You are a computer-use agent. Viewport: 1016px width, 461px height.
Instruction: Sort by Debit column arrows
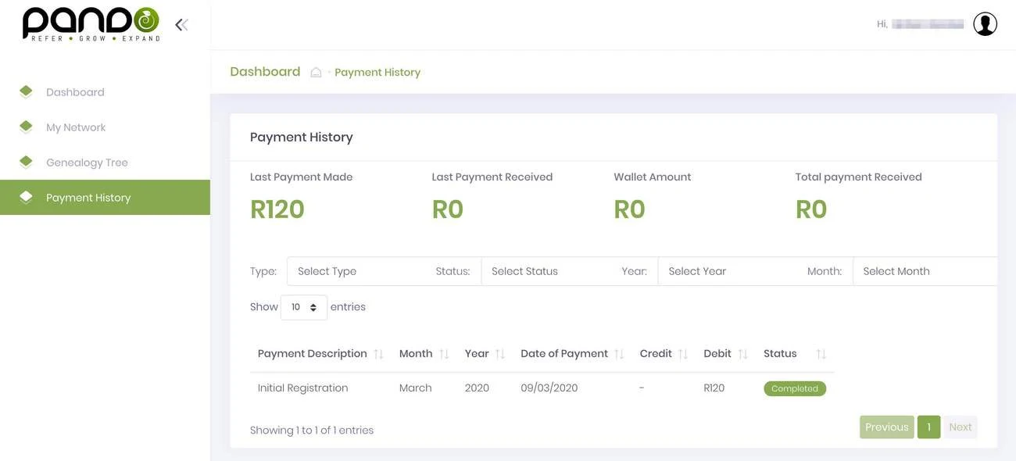click(742, 354)
